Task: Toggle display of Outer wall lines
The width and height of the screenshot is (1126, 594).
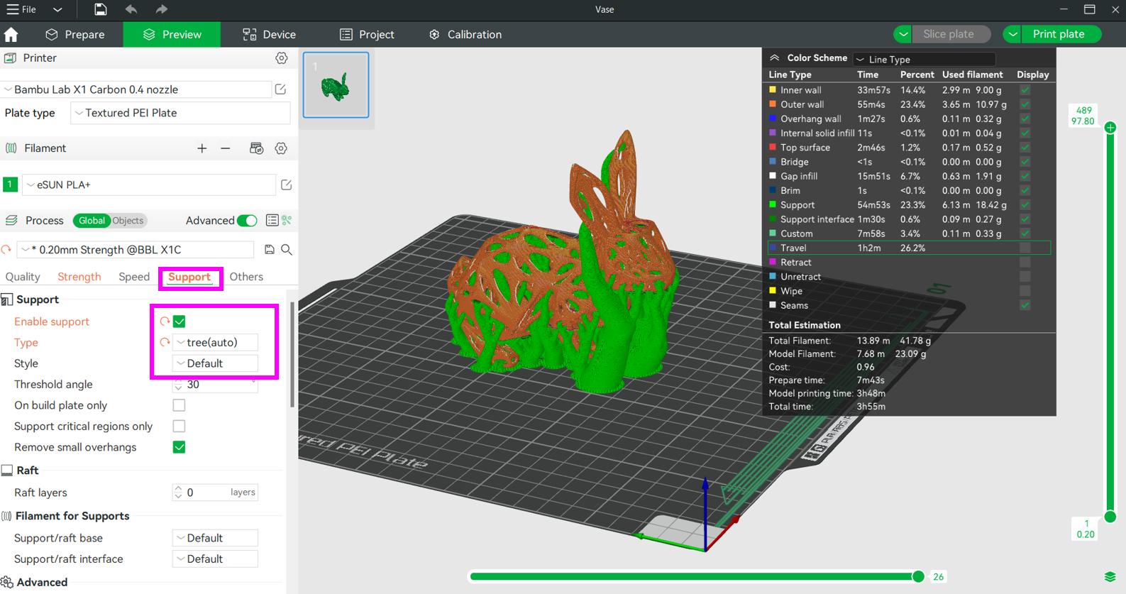Action: (x=1025, y=104)
